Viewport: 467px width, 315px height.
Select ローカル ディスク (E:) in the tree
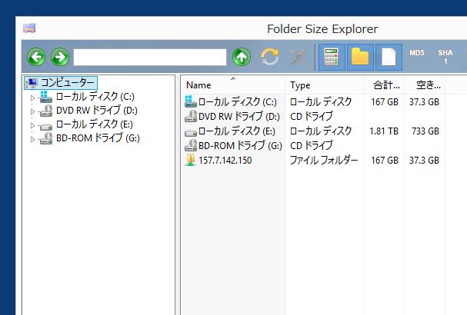(95, 124)
